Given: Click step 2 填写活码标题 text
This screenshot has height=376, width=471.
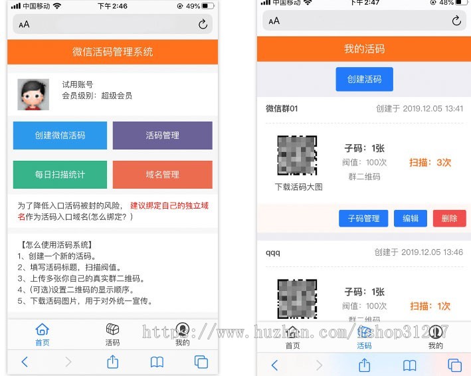Looking at the screenshot, I should 70,267.
